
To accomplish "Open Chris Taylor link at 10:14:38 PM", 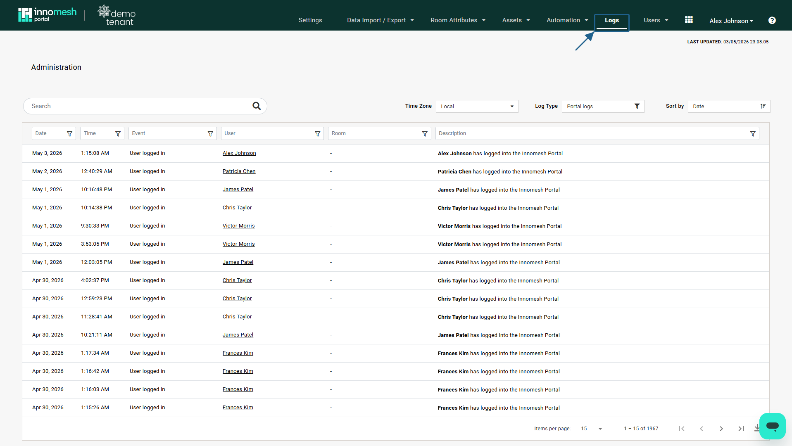I will point(237,208).
